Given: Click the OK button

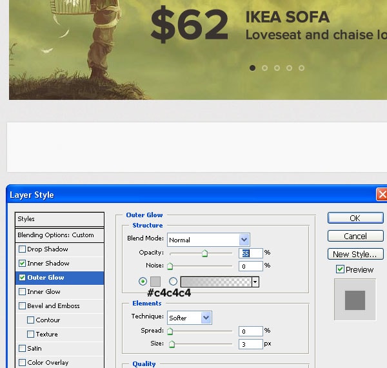Looking at the screenshot, I should (355, 218).
